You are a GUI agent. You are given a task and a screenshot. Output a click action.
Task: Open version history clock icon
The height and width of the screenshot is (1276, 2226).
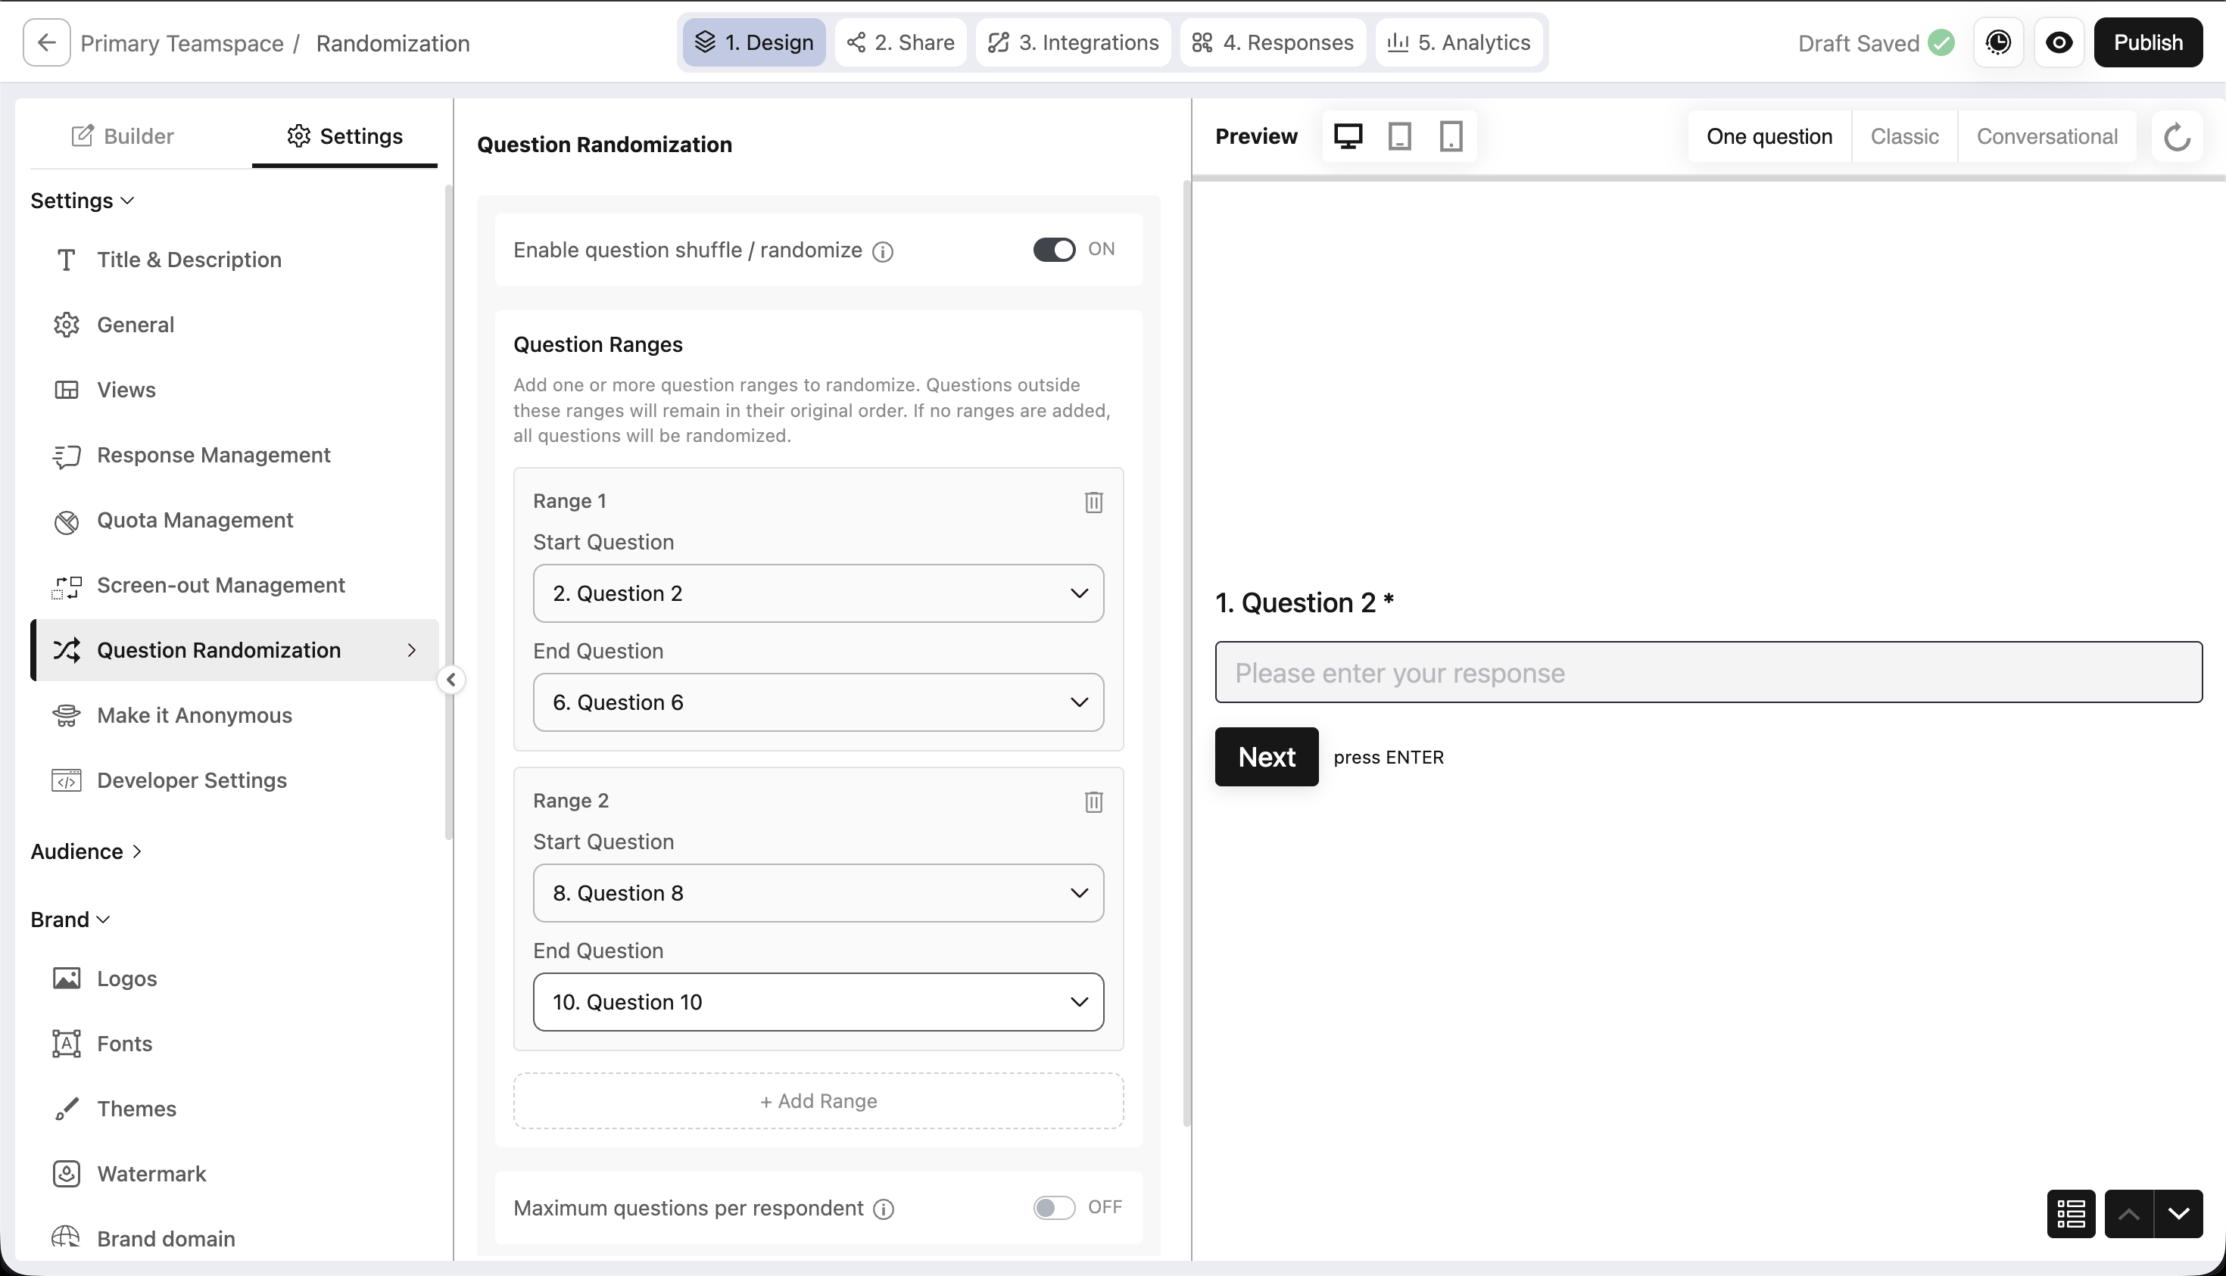tap(1998, 43)
